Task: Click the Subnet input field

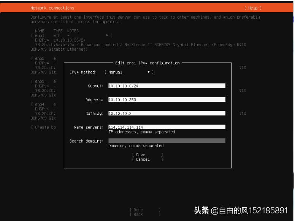Action: point(167,86)
